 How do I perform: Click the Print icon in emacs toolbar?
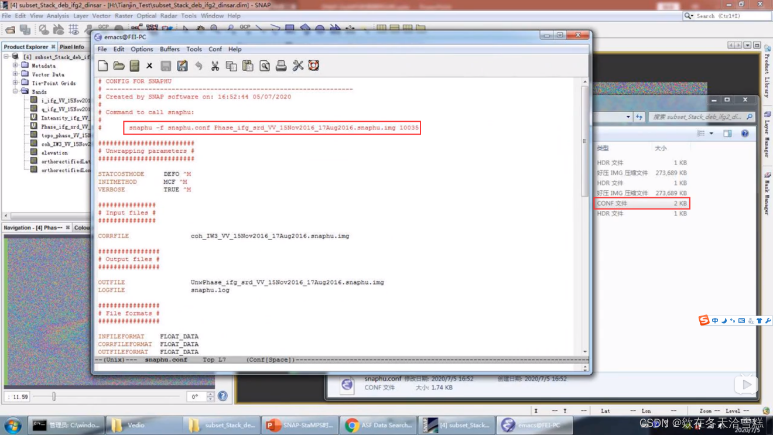point(281,66)
